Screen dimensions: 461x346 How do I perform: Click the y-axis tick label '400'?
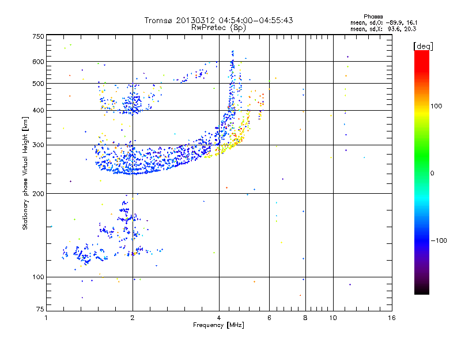(x=38, y=110)
